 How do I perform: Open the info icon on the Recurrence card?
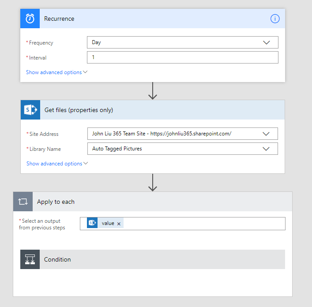pos(275,19)
